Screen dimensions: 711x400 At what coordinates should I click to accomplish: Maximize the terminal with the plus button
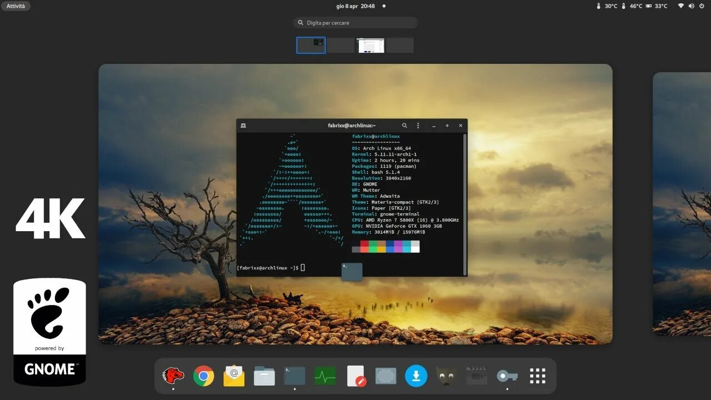(x=447, y=126)
